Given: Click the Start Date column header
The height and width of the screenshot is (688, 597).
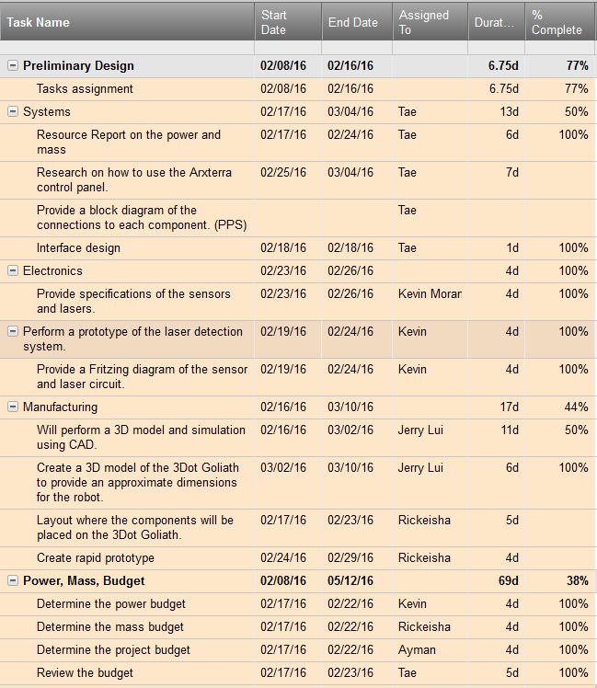Looking at the screenshot, I should click(x=288, y=22).
